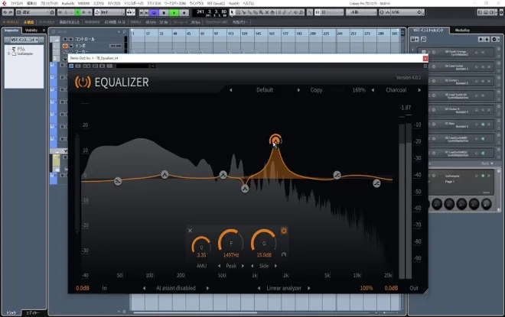Click the Record button in transport
The image size is (505, 317).
184,12
